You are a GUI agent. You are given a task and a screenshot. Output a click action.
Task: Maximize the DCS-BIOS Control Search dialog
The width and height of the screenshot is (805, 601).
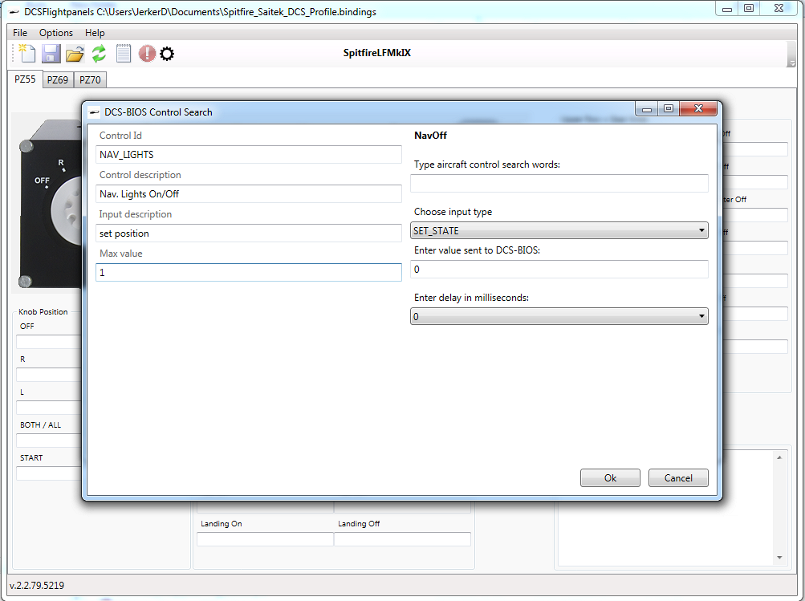coord(669,109)
